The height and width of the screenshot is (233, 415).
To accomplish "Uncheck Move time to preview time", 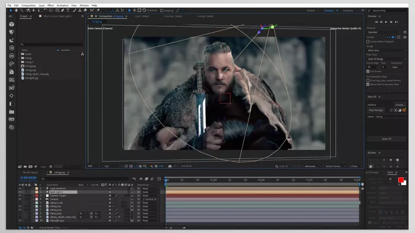I will click(x=368, y=84).
